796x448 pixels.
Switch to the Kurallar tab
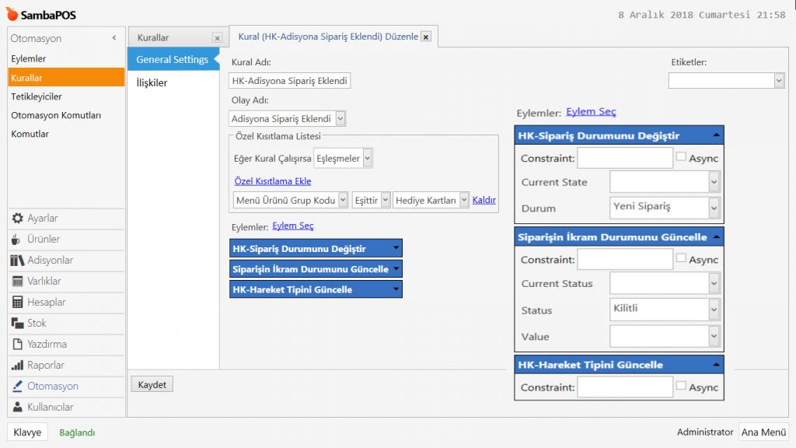tap(154, 37)
